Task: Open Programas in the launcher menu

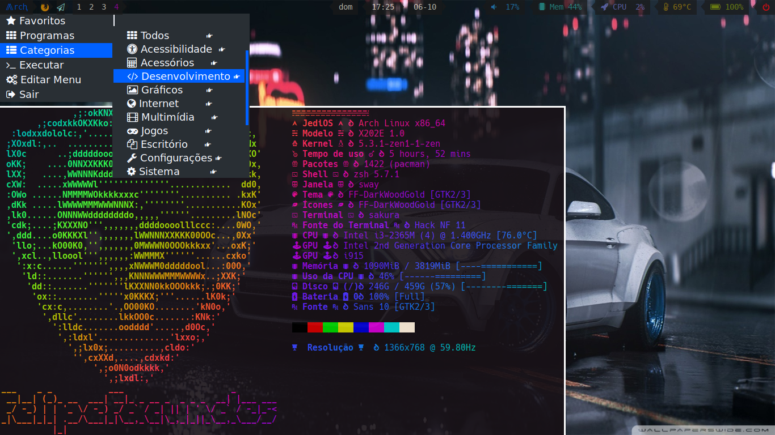Action: point(56,36)
